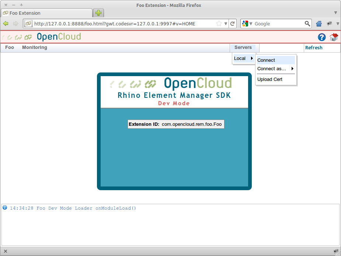Image resolution: width=341 pixels, height=256 pixels.
Task: Expand the Connect as… submenu
Action: (x=275, y=69)
